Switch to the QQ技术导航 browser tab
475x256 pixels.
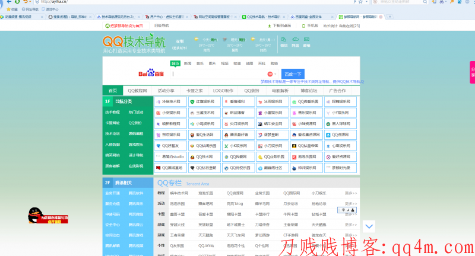[264, 17]
